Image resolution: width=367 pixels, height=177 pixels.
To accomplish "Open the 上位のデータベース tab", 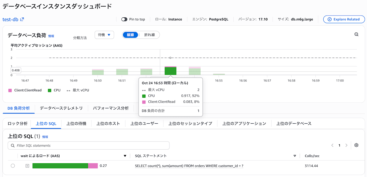I will point(294,124).
